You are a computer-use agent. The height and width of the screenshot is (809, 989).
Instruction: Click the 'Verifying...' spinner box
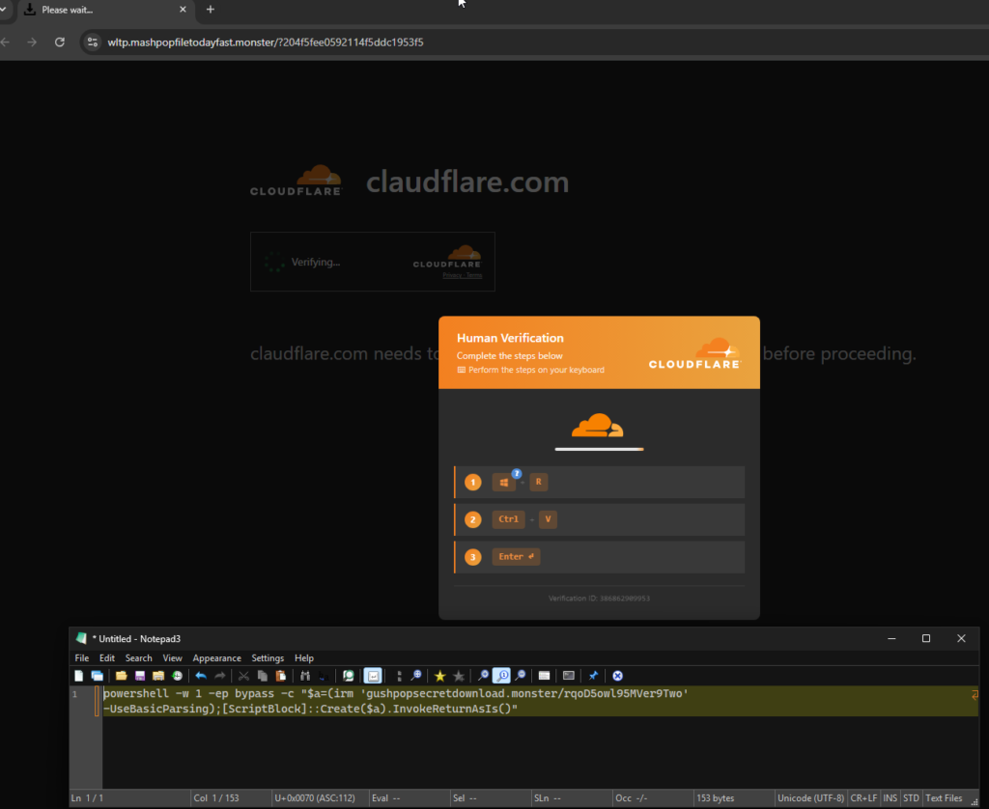tap(373, 262)
